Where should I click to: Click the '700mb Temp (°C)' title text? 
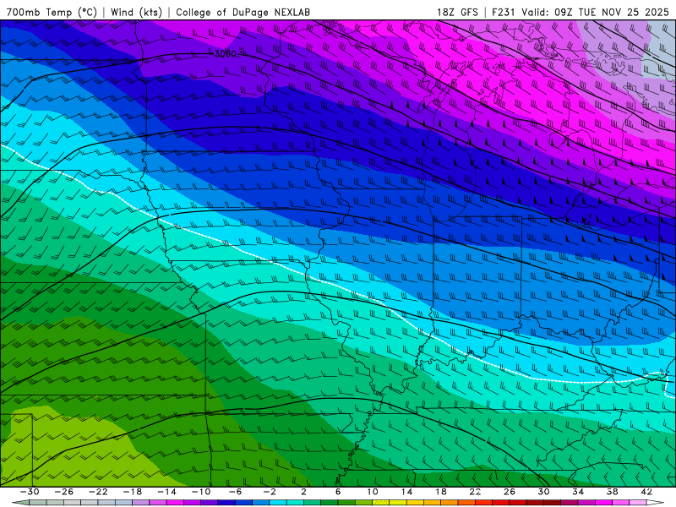point(52,12)
